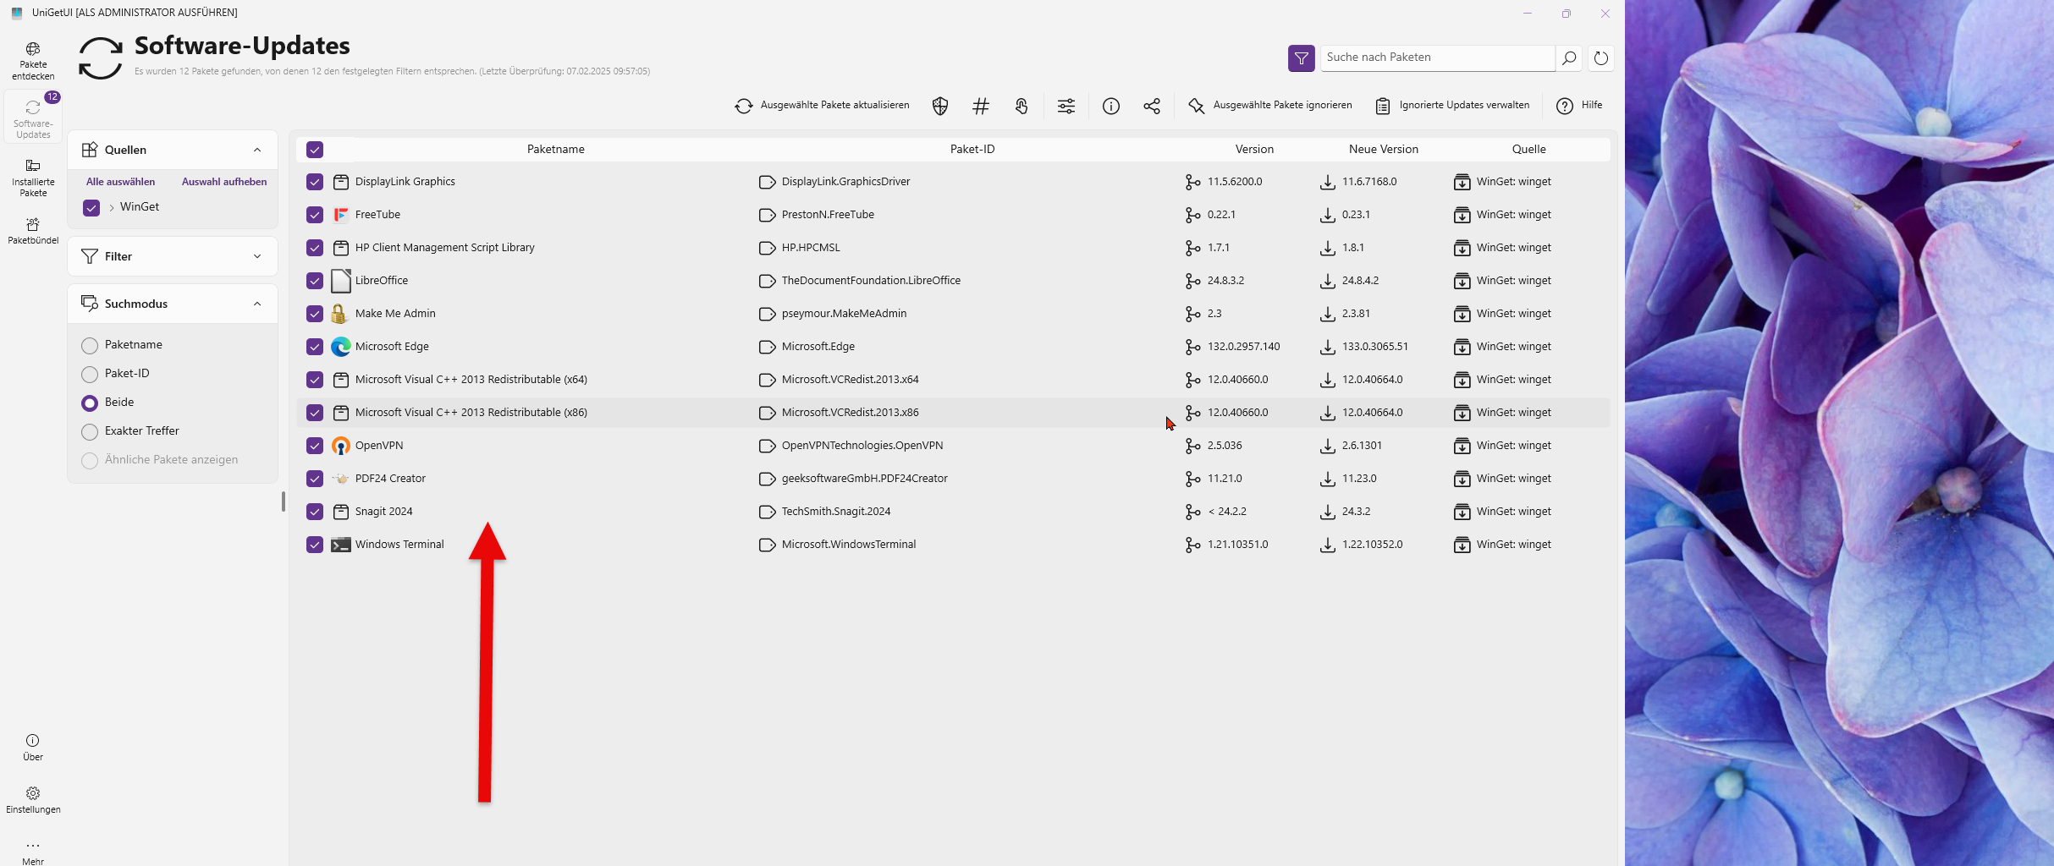Click the interactive installation hand icon
This screenshot has width=2054, height=866.
[1021, 106]
